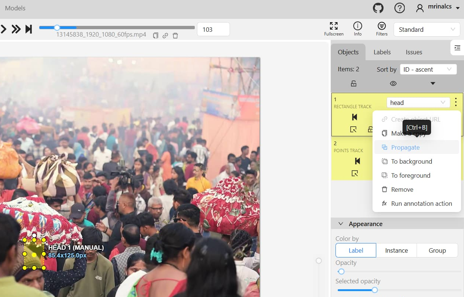Delete current frame with trash icon
The image size is (464, 297).
click(176, 35)
